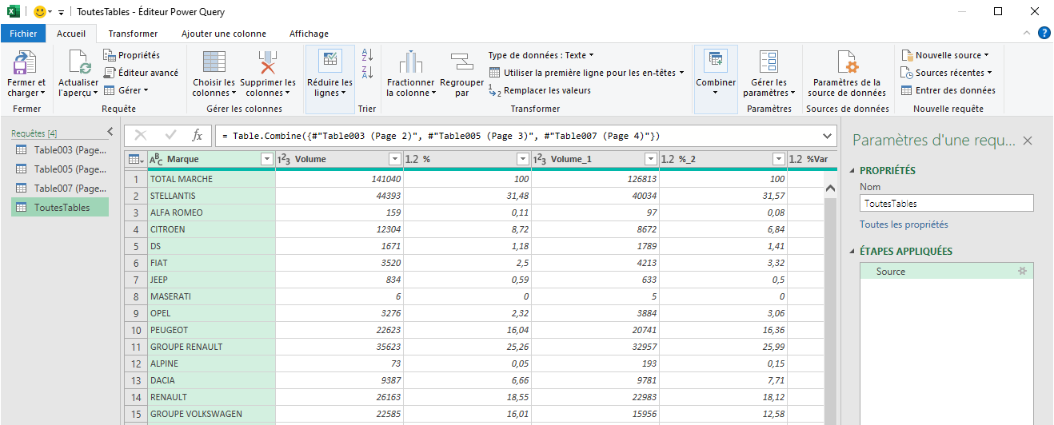This screenshot has height=425, width=1054.
Task: Click the Regrouper par icon
Action: [461, 62]
